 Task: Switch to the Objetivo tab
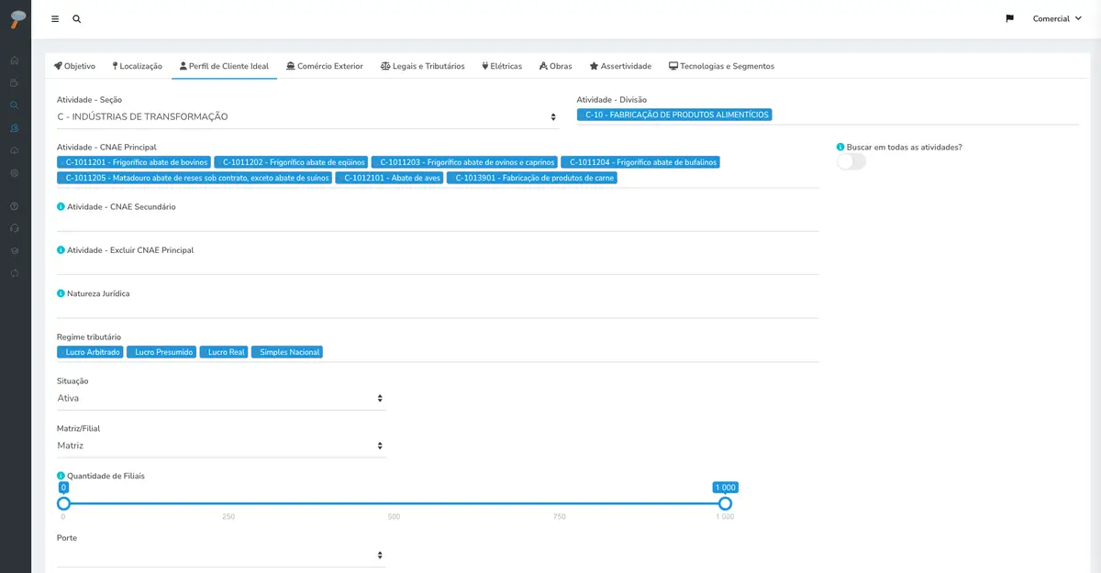point(75,66)
